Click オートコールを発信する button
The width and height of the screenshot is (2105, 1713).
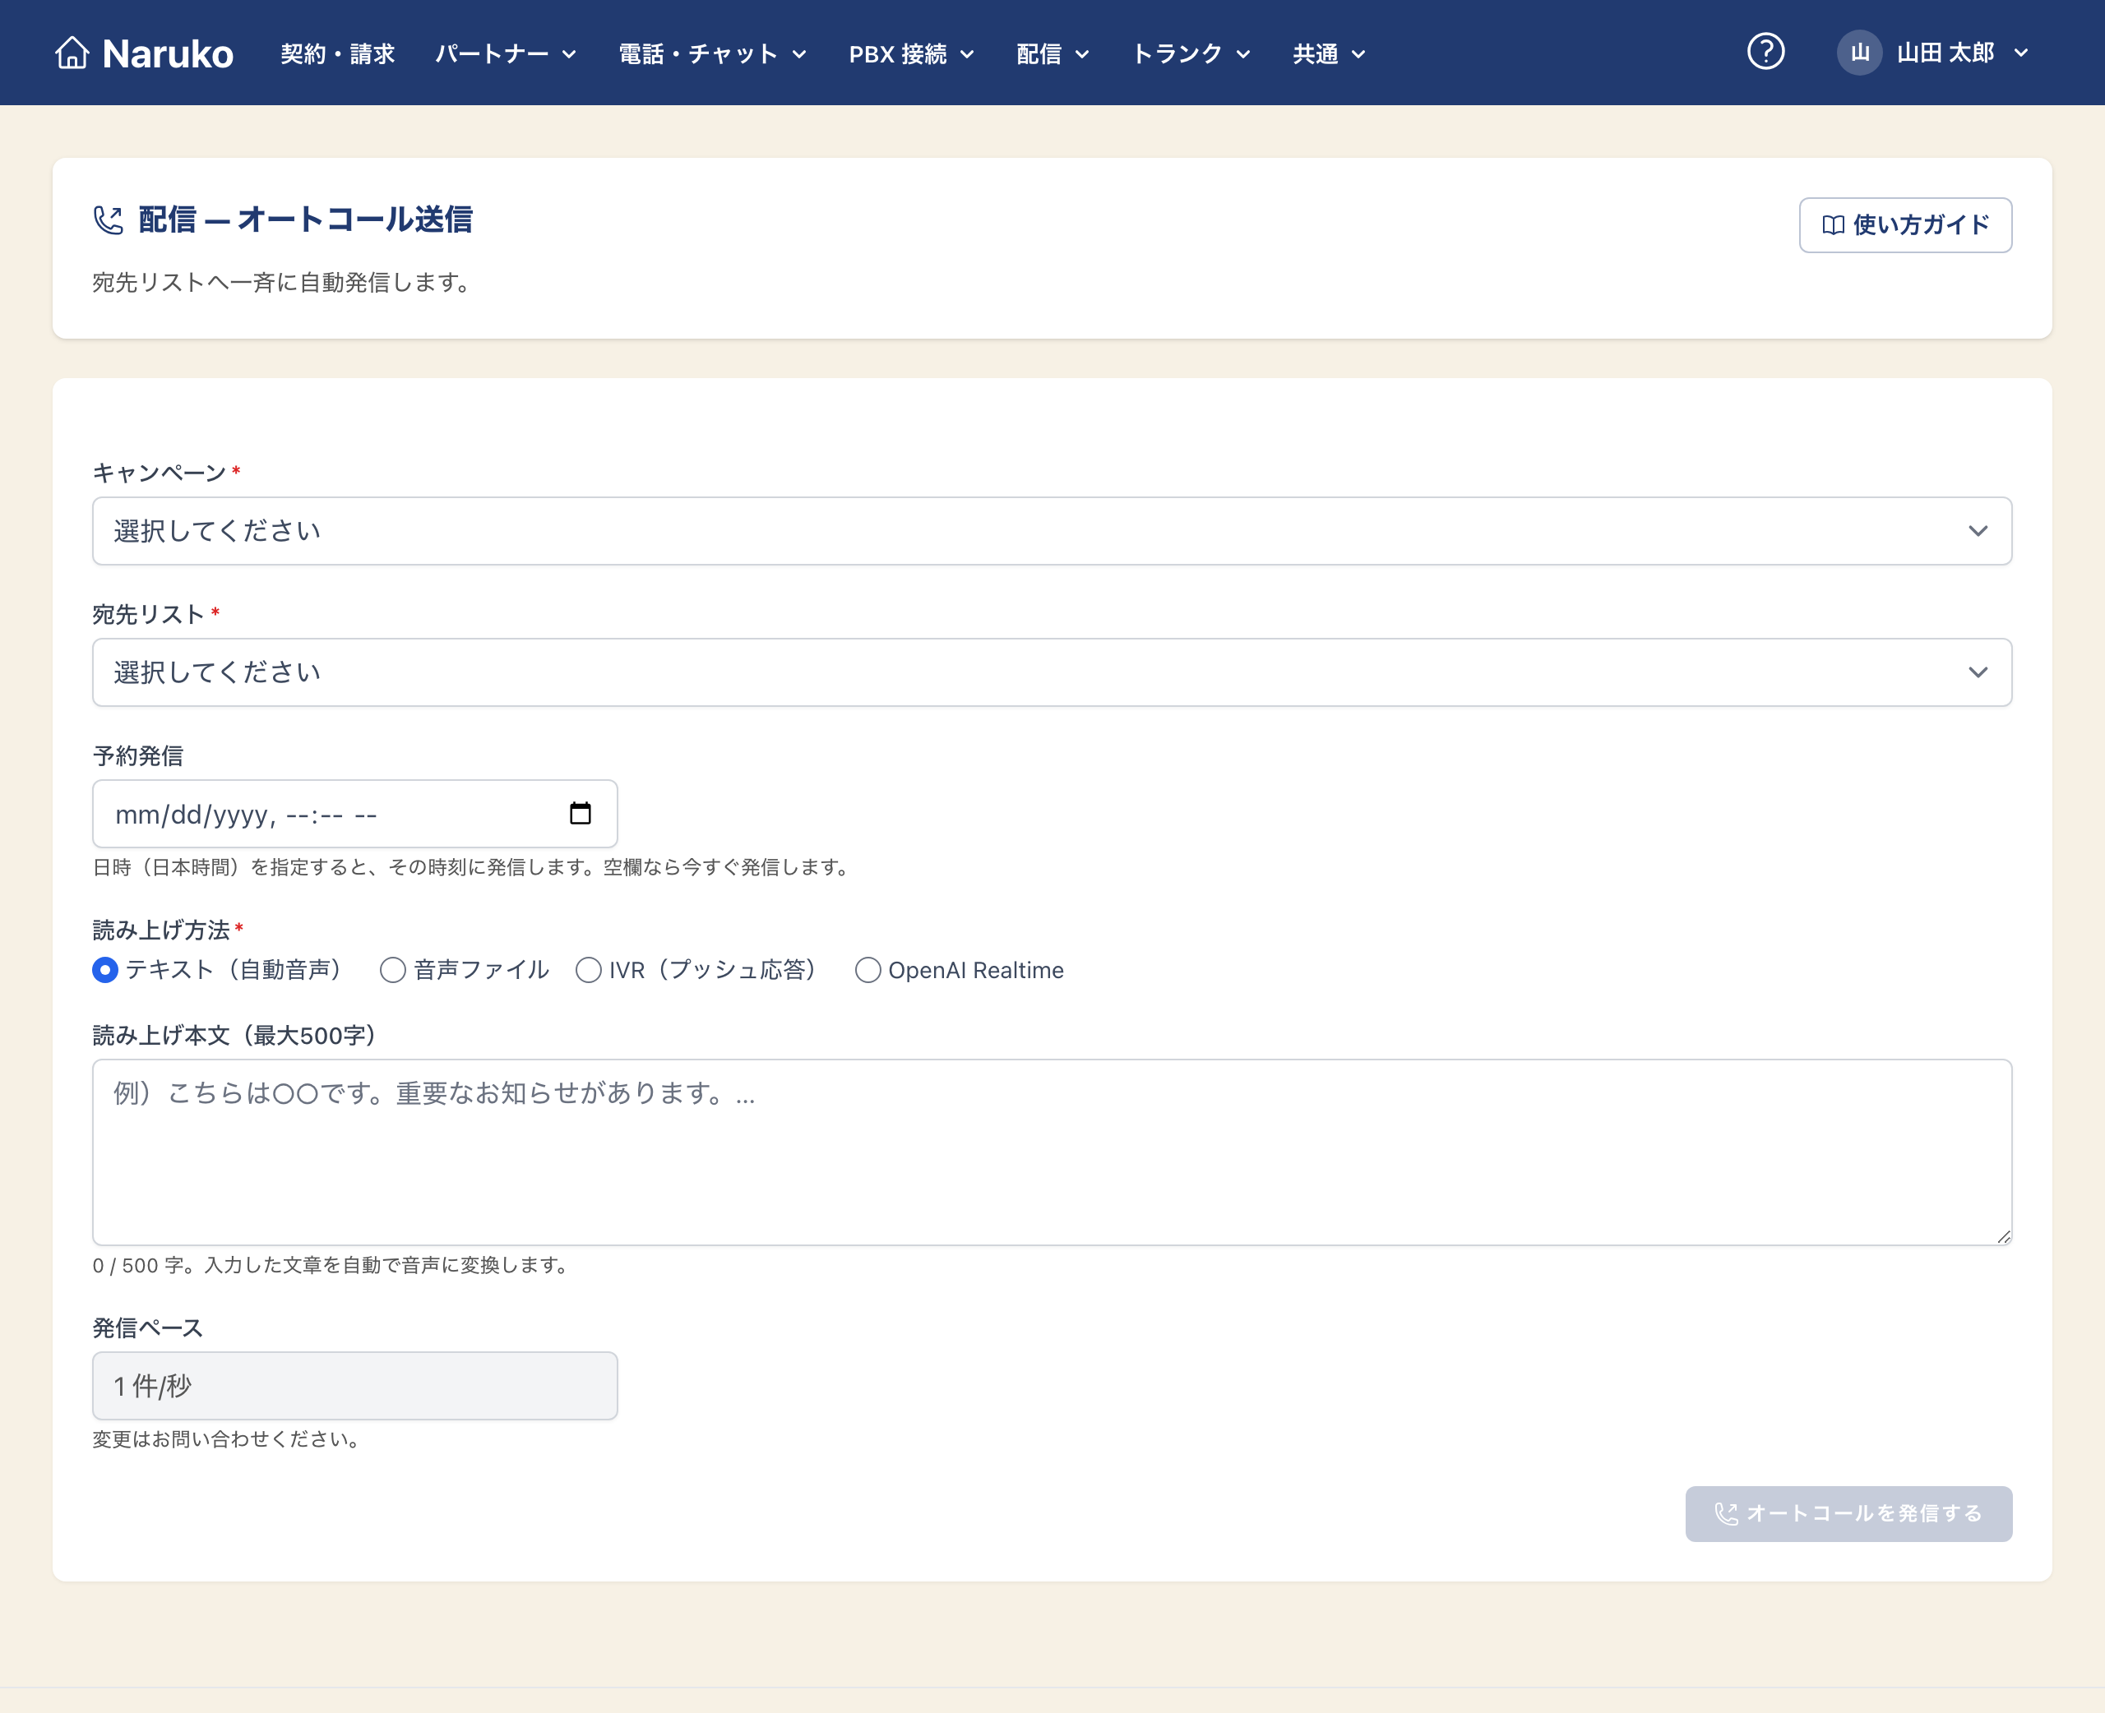(1848, 1514)
